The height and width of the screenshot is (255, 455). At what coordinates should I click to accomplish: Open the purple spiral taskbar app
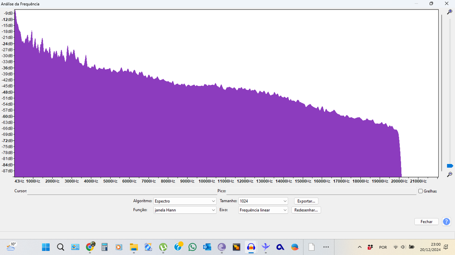coord(222,247)
